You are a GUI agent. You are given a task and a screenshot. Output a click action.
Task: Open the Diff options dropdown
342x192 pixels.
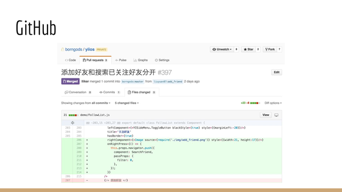tap(273, 103)
